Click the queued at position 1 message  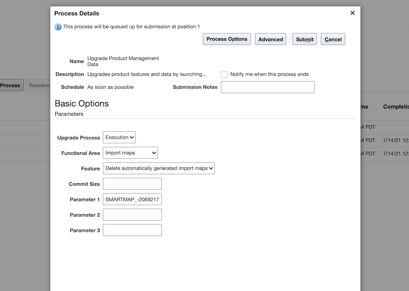pyautogui.click(x=131, y=27)
